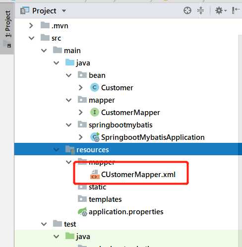Click the .mvn folder icon

(x=45, y=25)
